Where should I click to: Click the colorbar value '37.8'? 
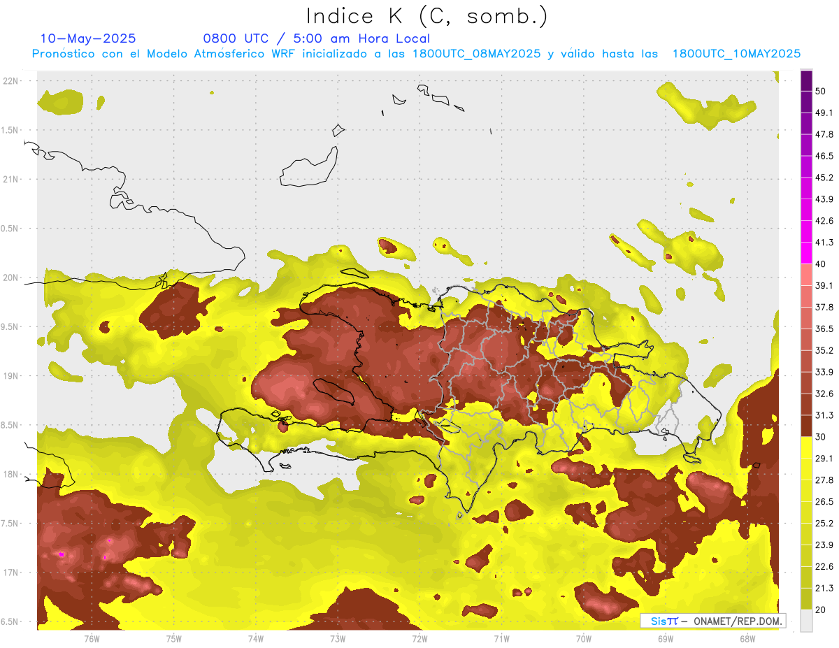point(824,307)
